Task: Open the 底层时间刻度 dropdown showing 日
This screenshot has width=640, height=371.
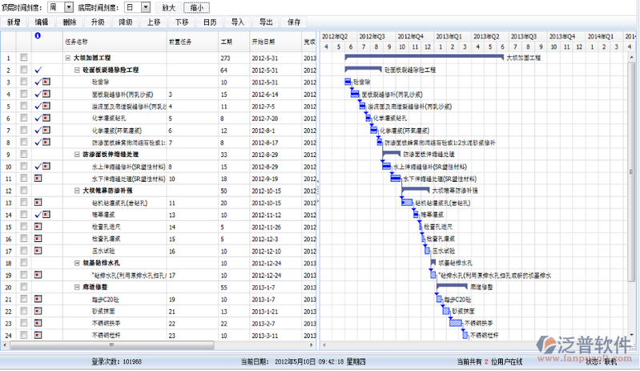Action: point(137,7)
